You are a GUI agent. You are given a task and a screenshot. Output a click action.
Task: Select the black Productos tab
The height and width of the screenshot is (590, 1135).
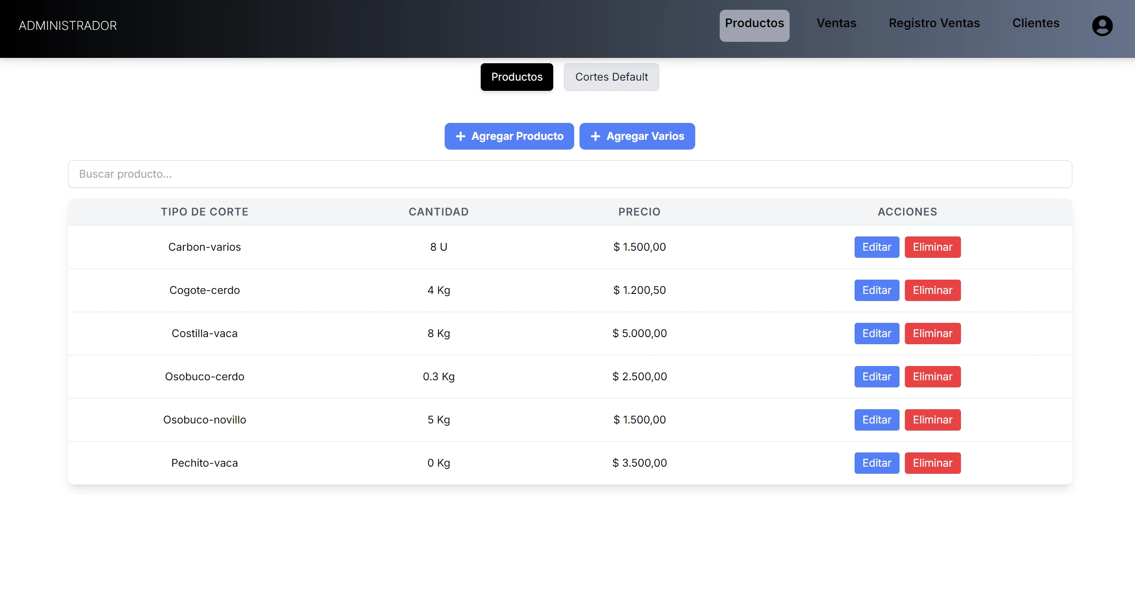(x=517, y=77)
